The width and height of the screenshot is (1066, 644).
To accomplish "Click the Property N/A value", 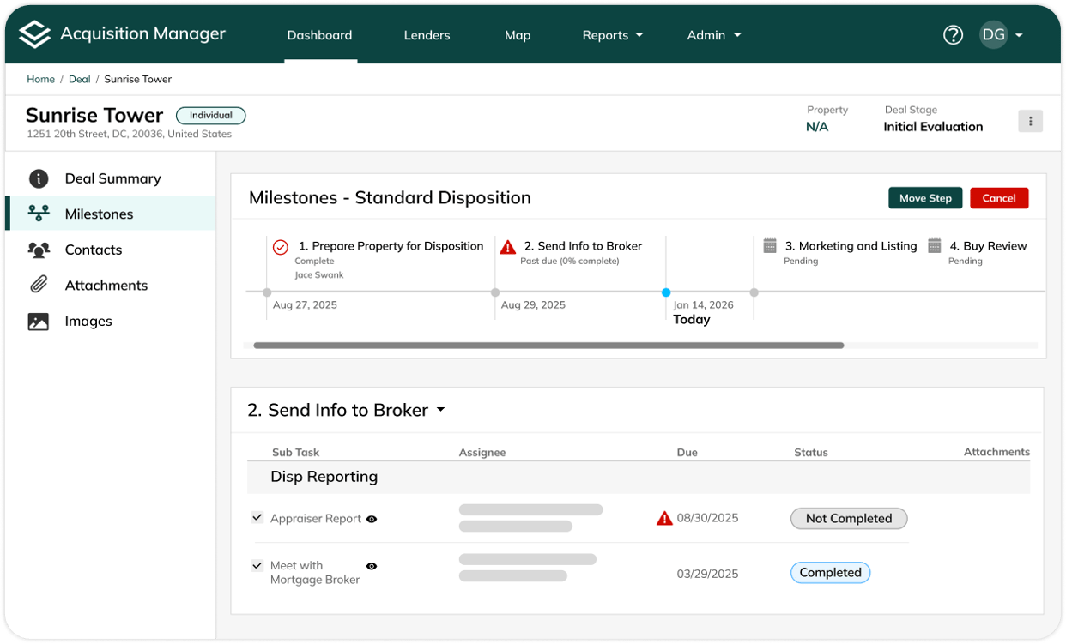I will [817, 127].
